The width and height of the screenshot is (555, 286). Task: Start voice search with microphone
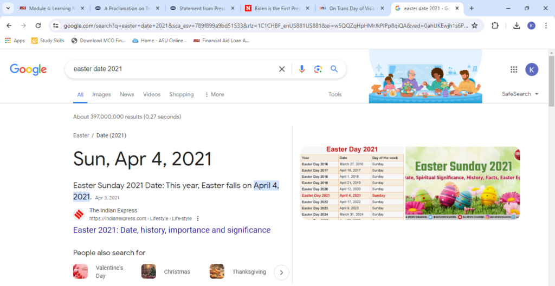pos(301,69)
